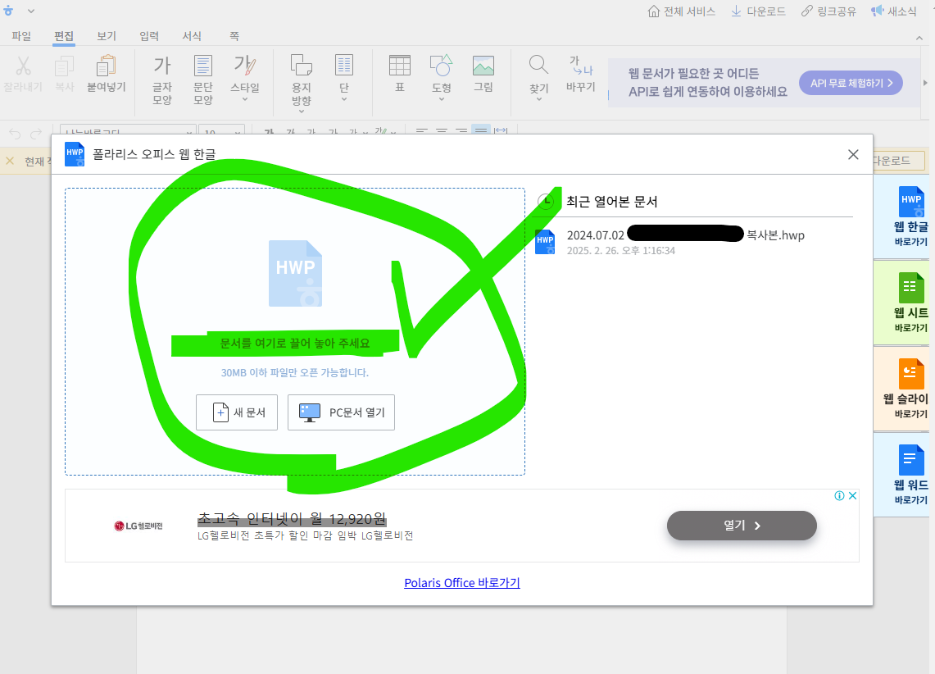
Task: Close the 폴라리스 오피스 웹 한글 dialog
Action: [x=853, y=154]
